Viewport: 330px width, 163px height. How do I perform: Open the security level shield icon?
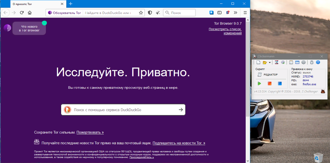point(150,13)
